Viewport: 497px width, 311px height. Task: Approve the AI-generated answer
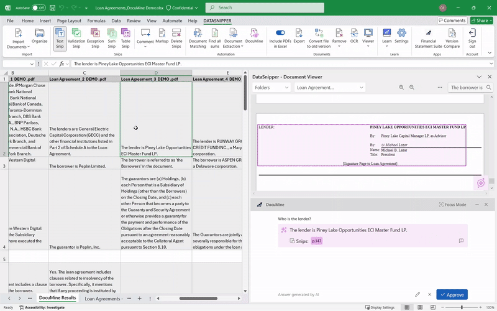[452, 294]
